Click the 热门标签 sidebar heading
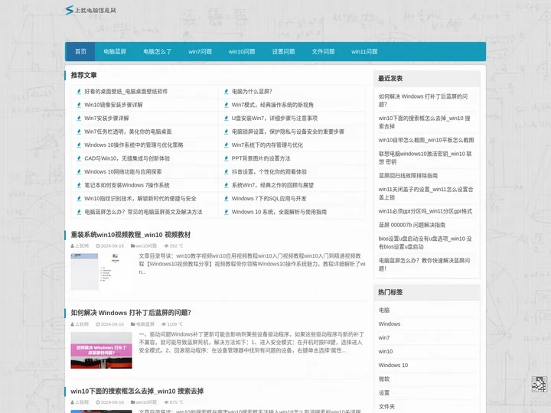Viewport: 551px width, 413px height. click(390, 292)
